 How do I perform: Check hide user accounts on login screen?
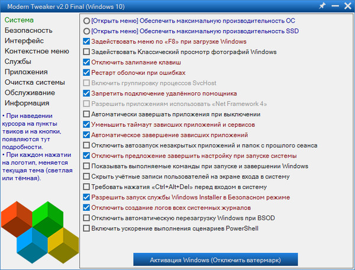[86, 176]
